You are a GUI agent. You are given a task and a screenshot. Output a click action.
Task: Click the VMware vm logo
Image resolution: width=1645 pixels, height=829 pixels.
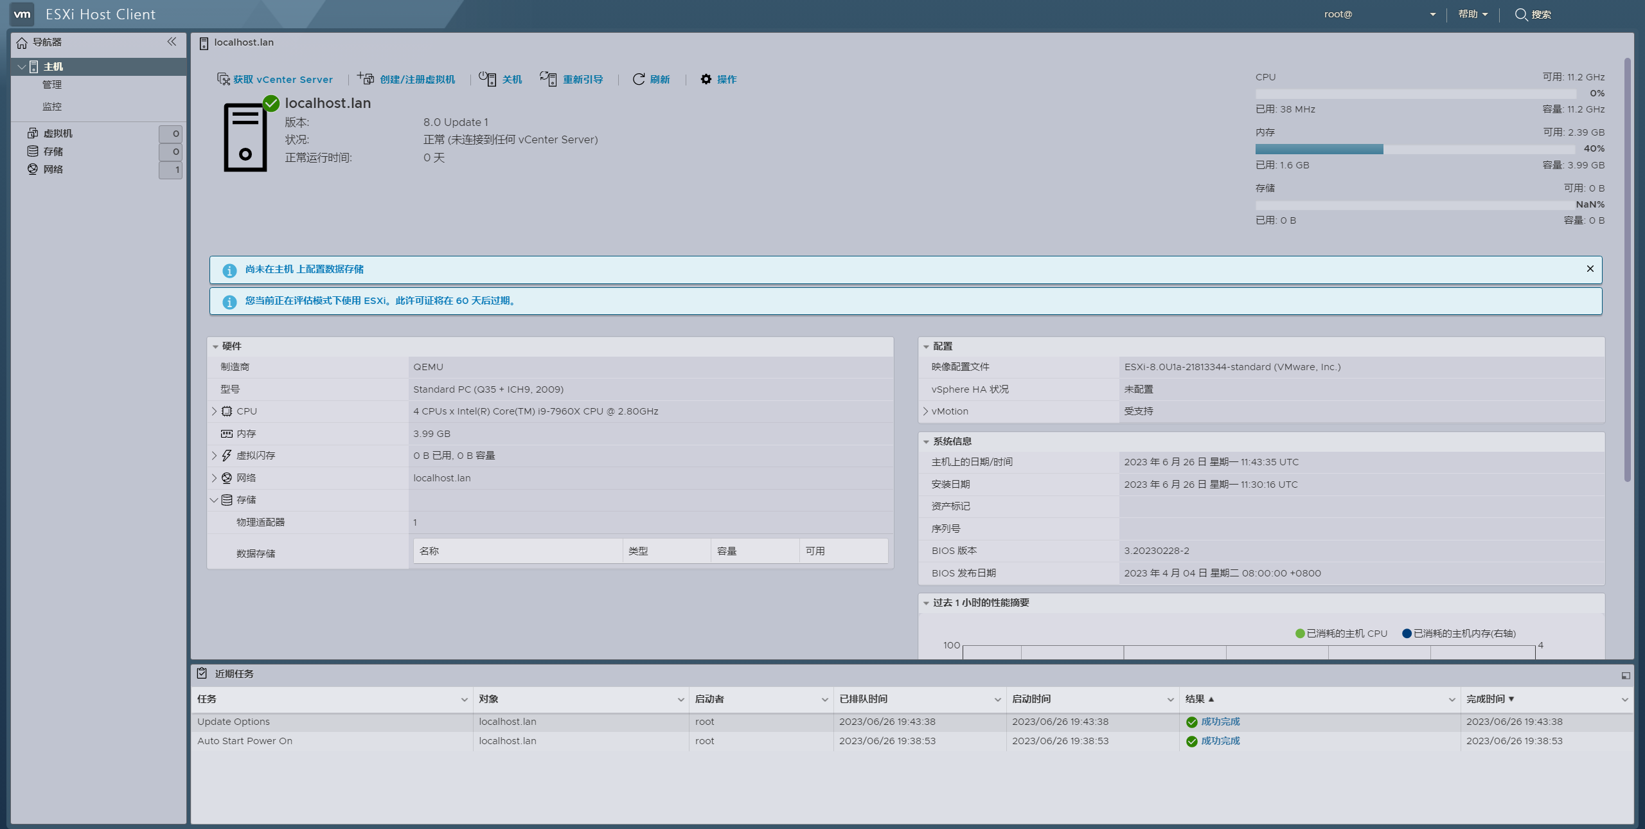pos(22,14)
